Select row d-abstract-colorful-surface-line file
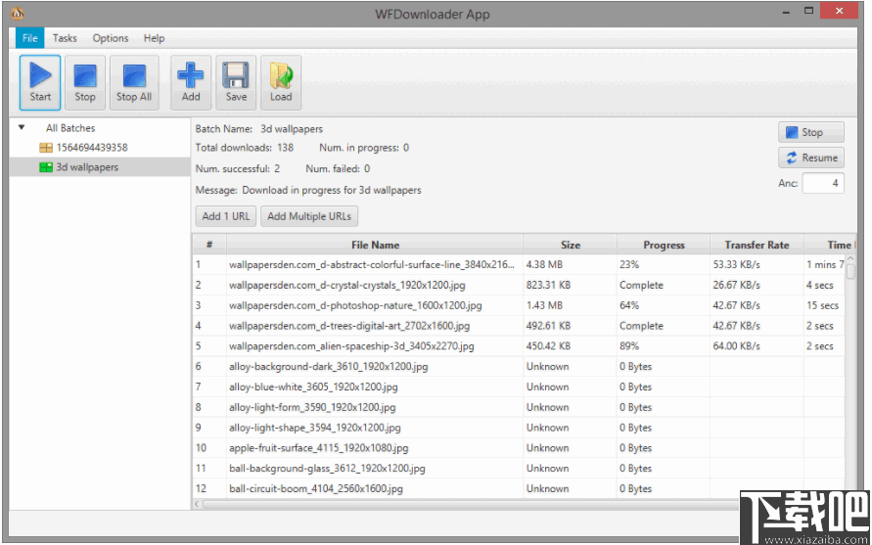 (519, 265)
